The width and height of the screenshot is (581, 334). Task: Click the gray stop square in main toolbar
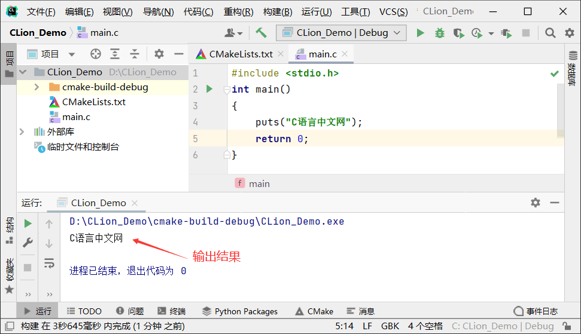pos(525,33)
